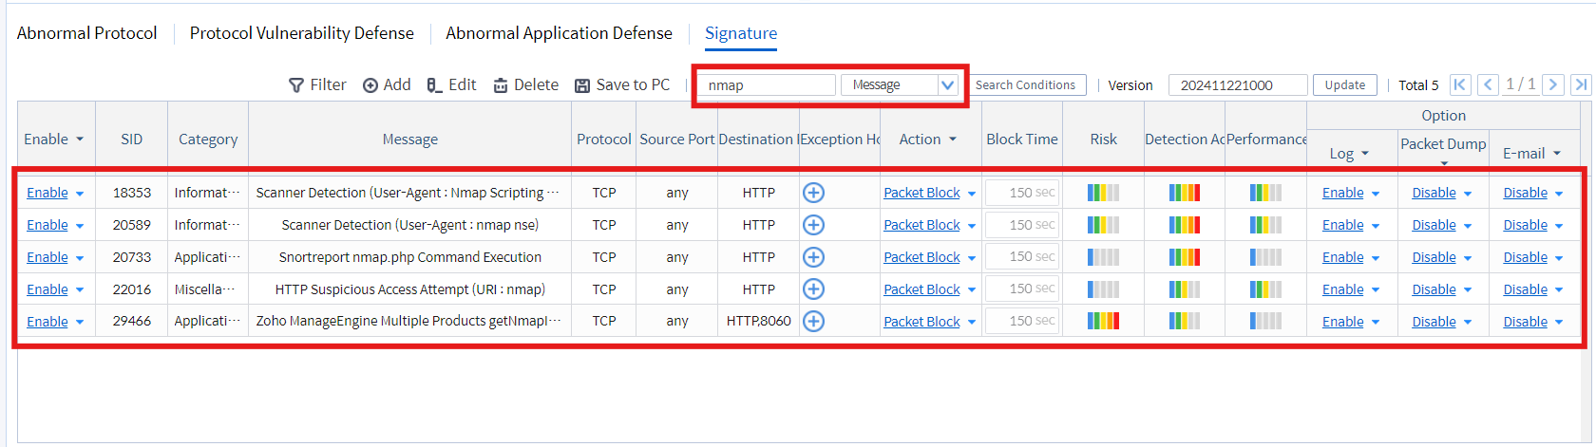Click the Search Conditions button

1025,85
